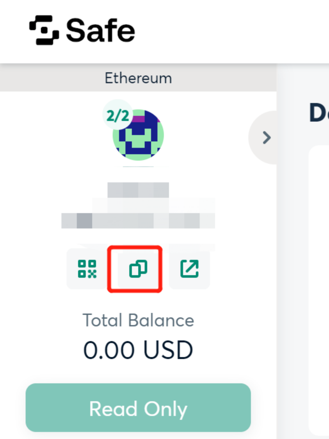Click the Safe wordmark text
Screen dimensions: 329x439
click(100, 30)
